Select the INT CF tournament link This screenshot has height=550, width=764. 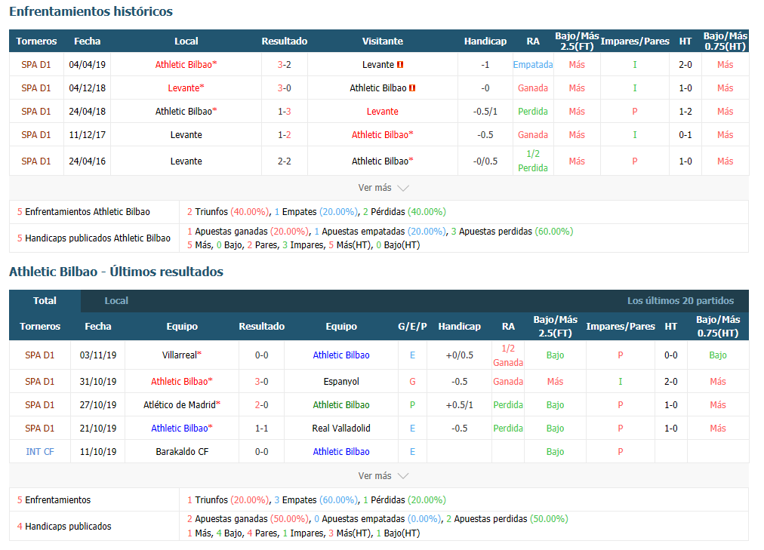point(40,452)
